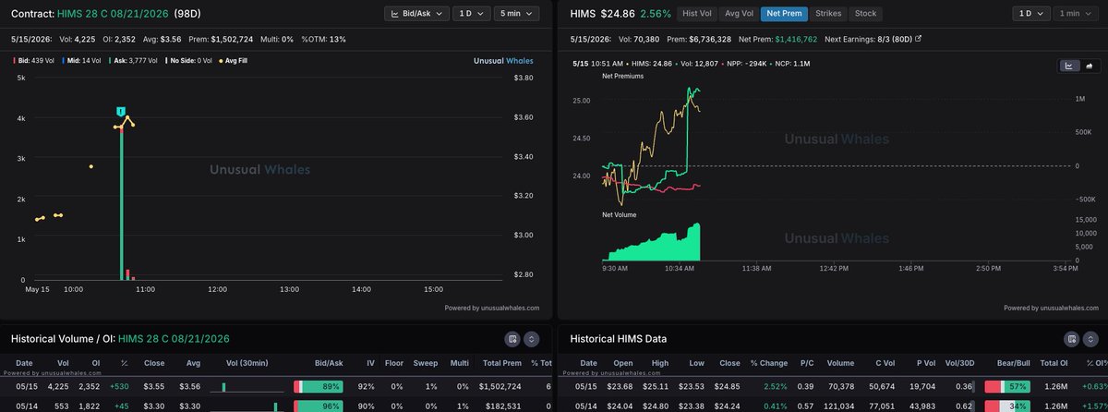Select the Net Prem tab
Screen dimensions: 1108x412
click(x=784, y=14)
